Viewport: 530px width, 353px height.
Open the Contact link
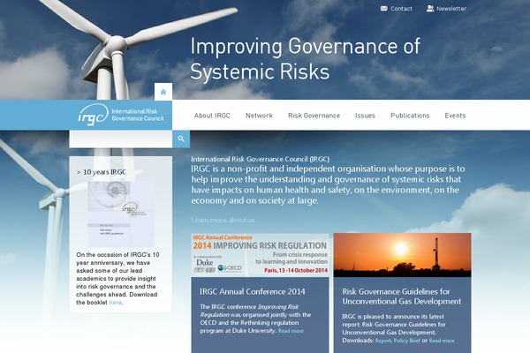[401, 9]
